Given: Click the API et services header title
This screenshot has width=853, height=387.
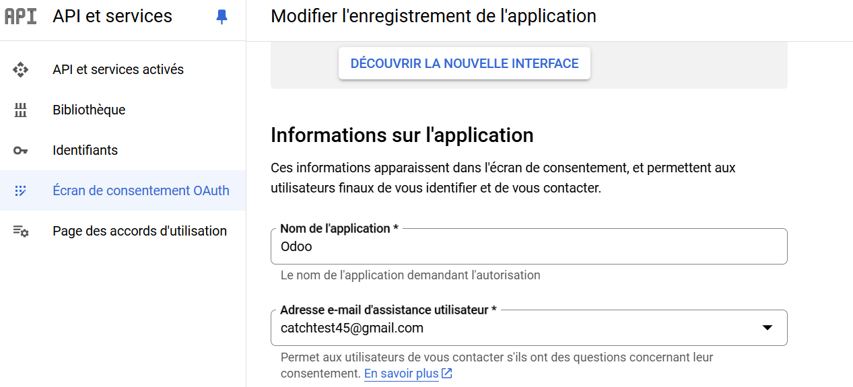Looking at the screenshot, I should pyautogui.click(x=112, y=16).
